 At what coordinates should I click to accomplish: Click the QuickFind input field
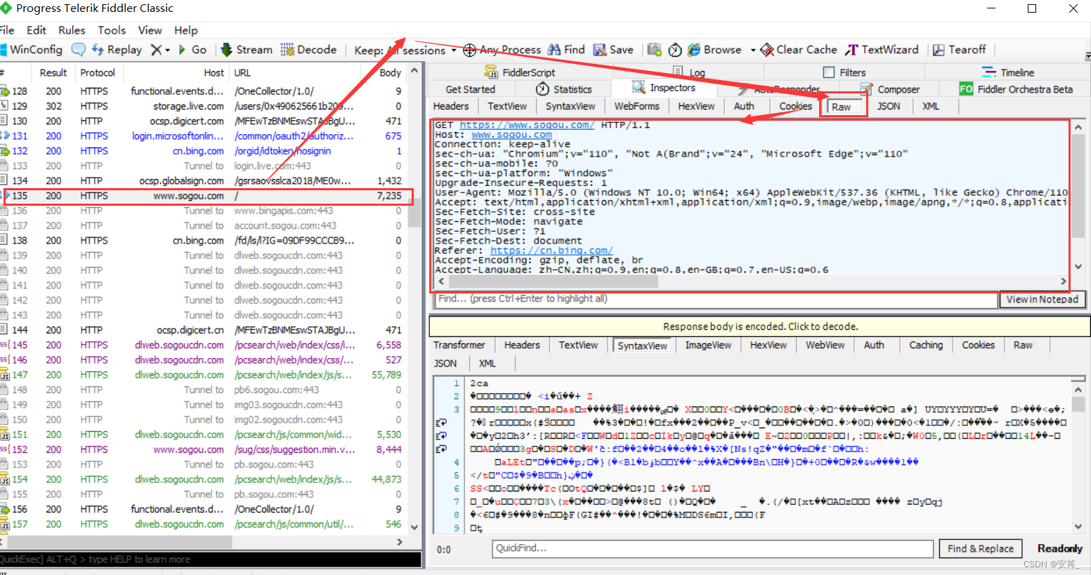[x=713, y=548]
